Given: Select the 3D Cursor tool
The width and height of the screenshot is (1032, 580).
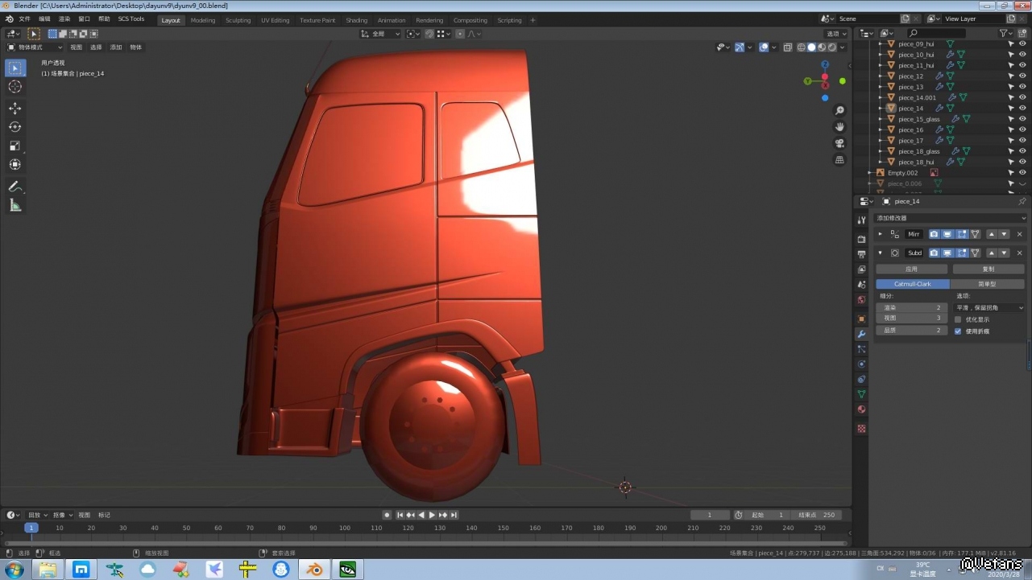Looking at the screenshot, I should [15, 87].
